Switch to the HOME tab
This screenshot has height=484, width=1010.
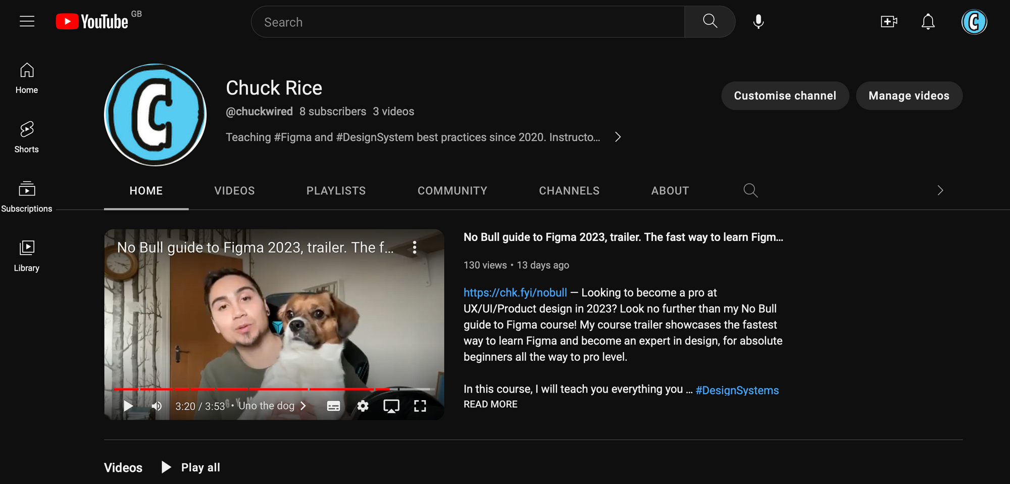(x=146, y=190)
